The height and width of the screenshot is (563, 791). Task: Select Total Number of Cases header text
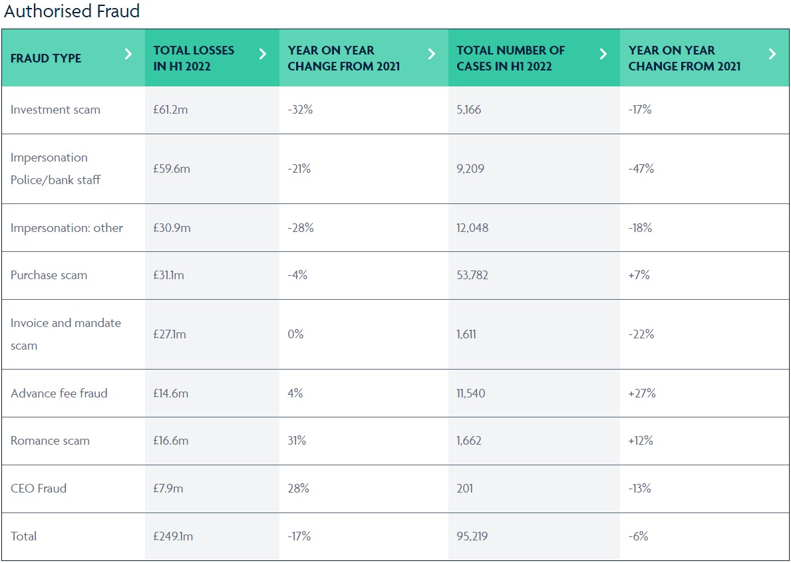coord(511,58)
